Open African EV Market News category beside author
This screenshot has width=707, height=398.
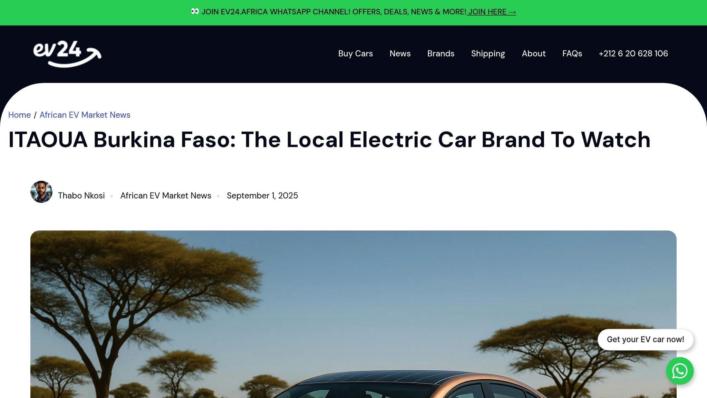coord(166,196)
